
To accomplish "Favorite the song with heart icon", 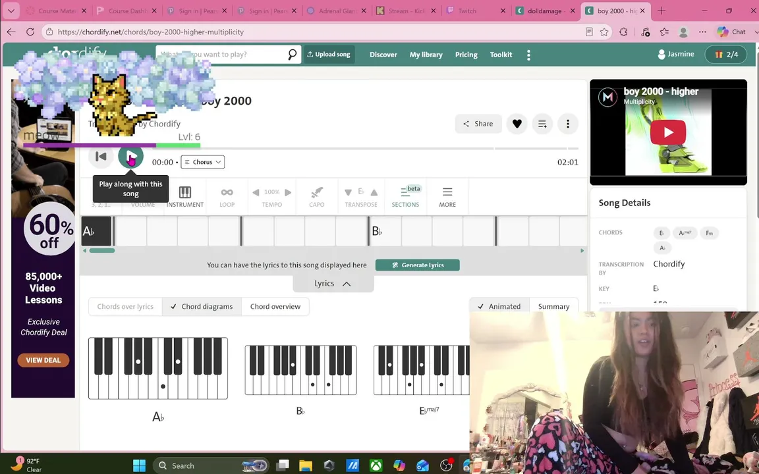I will pyautogui.click(x=517, y=124).
